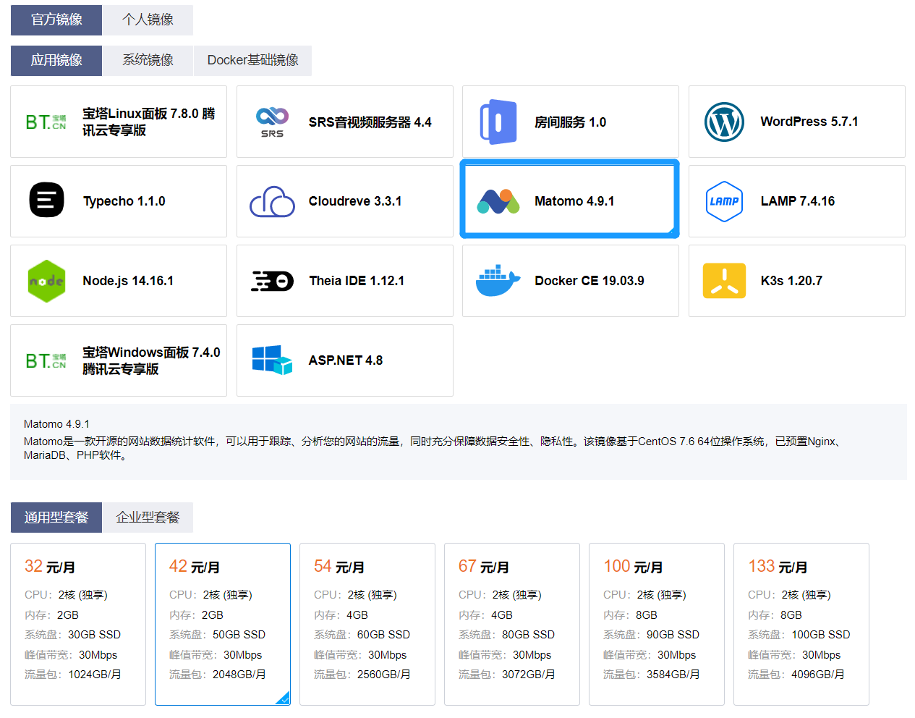The image size is (915, 718).
Task: Select the Theia IDE 1.12.1 image
Action: coord(345,281)
